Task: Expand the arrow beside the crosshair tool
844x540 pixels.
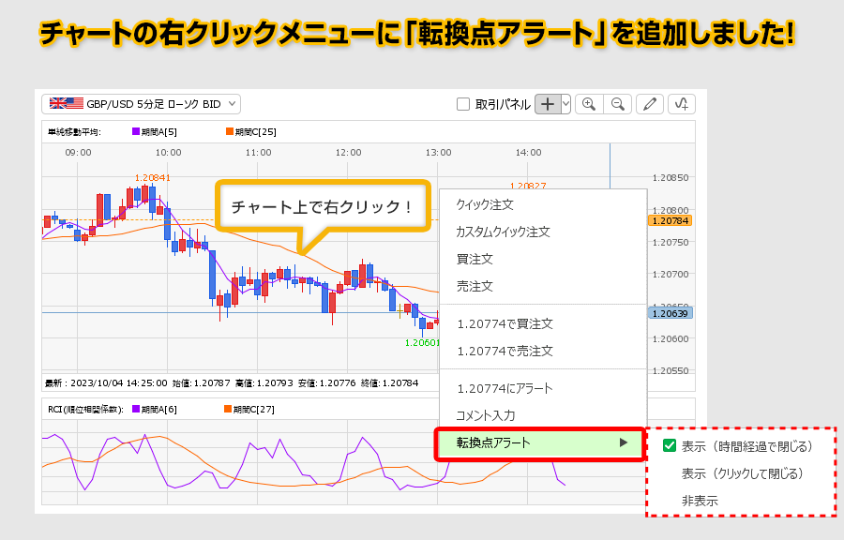Action: click(565, 104)
